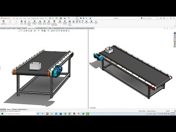This screenshot has width=176, height=132.
Task: Expand the Undo dropdown arrow
Action: coord(70,18)
